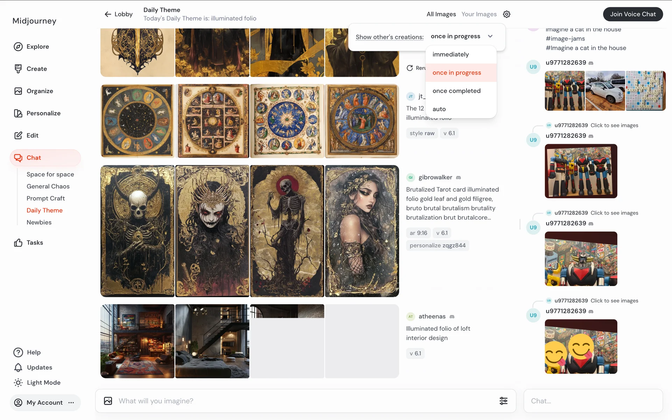Open the General Chaos chat room
Viewport: 672px width, 420px height.
point(48,187)
